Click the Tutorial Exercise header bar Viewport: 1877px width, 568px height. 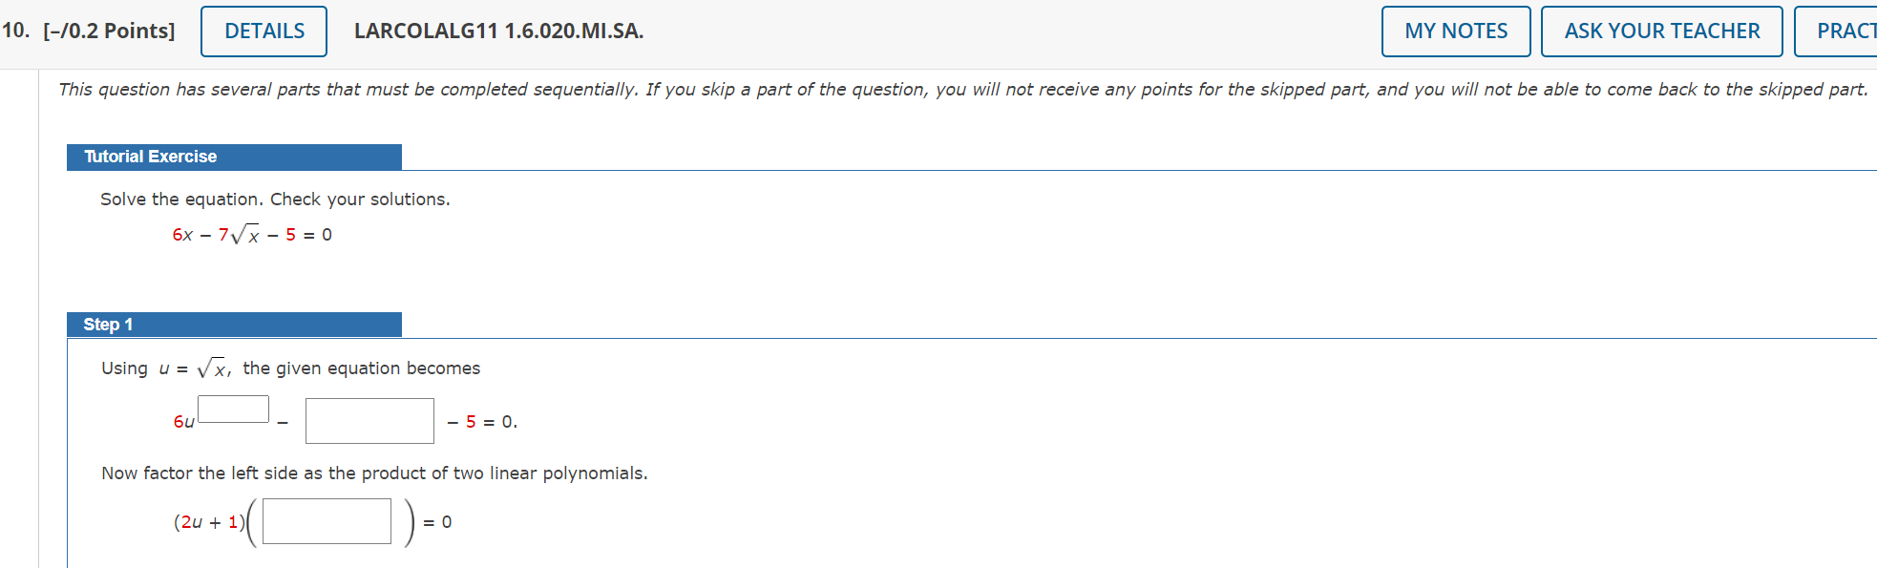(x=234, y=157)
